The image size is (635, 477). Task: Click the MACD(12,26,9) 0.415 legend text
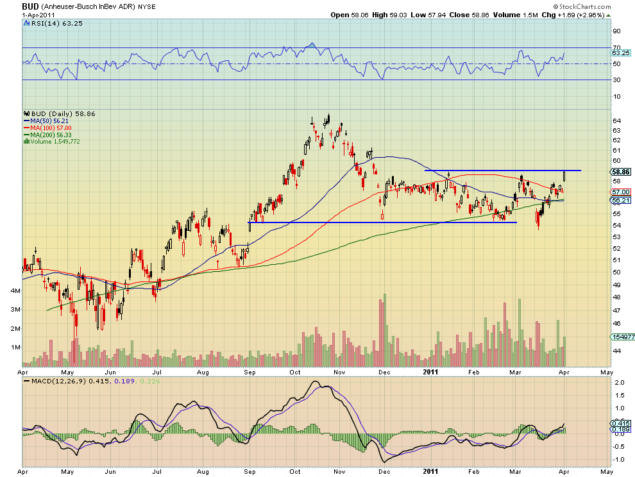tap(71, 381)
